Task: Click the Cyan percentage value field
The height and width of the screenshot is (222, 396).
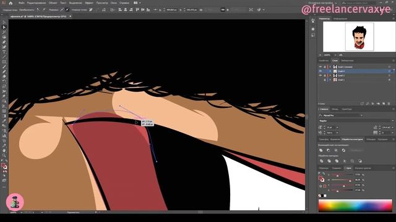Action: pos(358,175)
